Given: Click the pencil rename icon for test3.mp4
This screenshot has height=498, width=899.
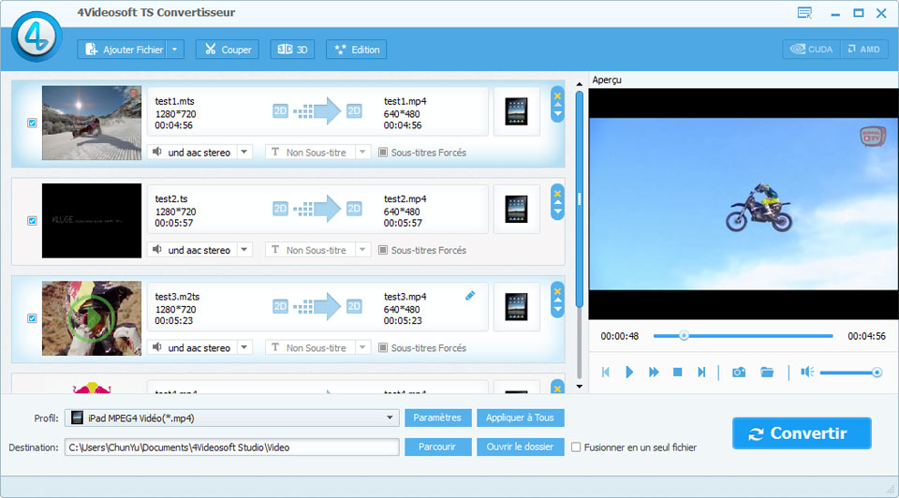Looking at the screenshot, I should 470,296.
